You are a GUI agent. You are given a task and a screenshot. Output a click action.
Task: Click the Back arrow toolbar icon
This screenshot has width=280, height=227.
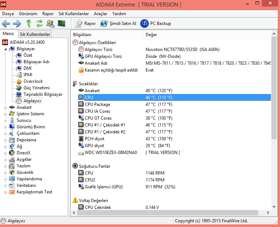(6, 23)
